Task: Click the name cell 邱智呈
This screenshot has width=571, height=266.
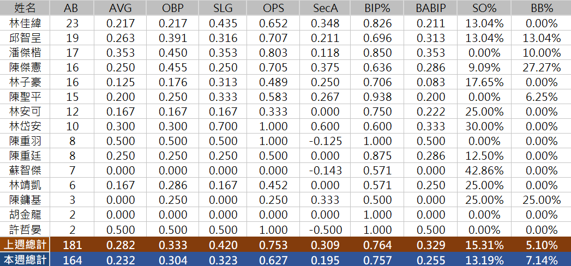Action: point(25,38)
